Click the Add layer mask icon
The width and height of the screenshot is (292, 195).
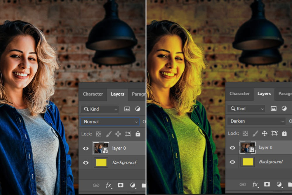[121, 185]
